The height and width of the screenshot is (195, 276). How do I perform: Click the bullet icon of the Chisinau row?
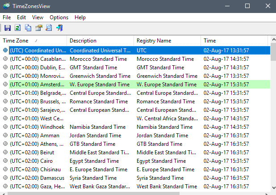(x=5, y=169)
